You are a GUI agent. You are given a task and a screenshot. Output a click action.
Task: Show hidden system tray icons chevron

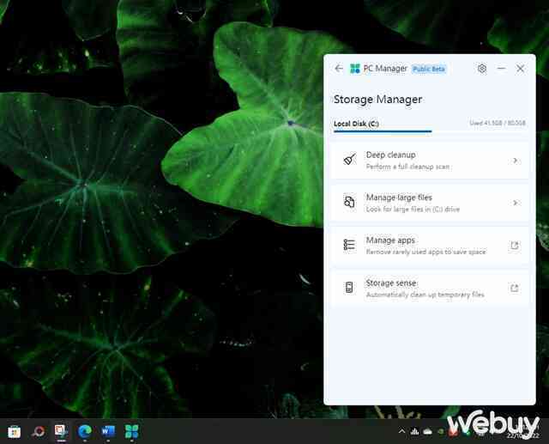(402, 431)
